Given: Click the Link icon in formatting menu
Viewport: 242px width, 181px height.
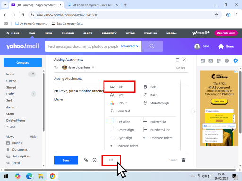Looking at the screenshot, I should pos(112,87).
